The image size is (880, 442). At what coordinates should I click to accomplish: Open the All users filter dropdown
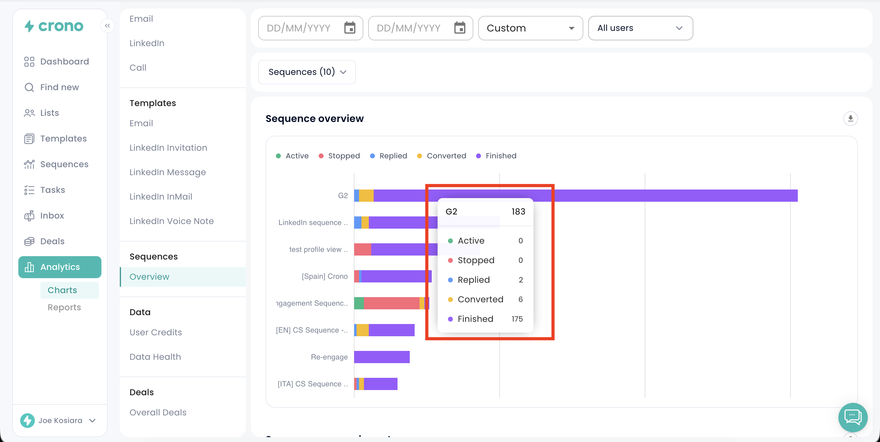pos(640,28)
